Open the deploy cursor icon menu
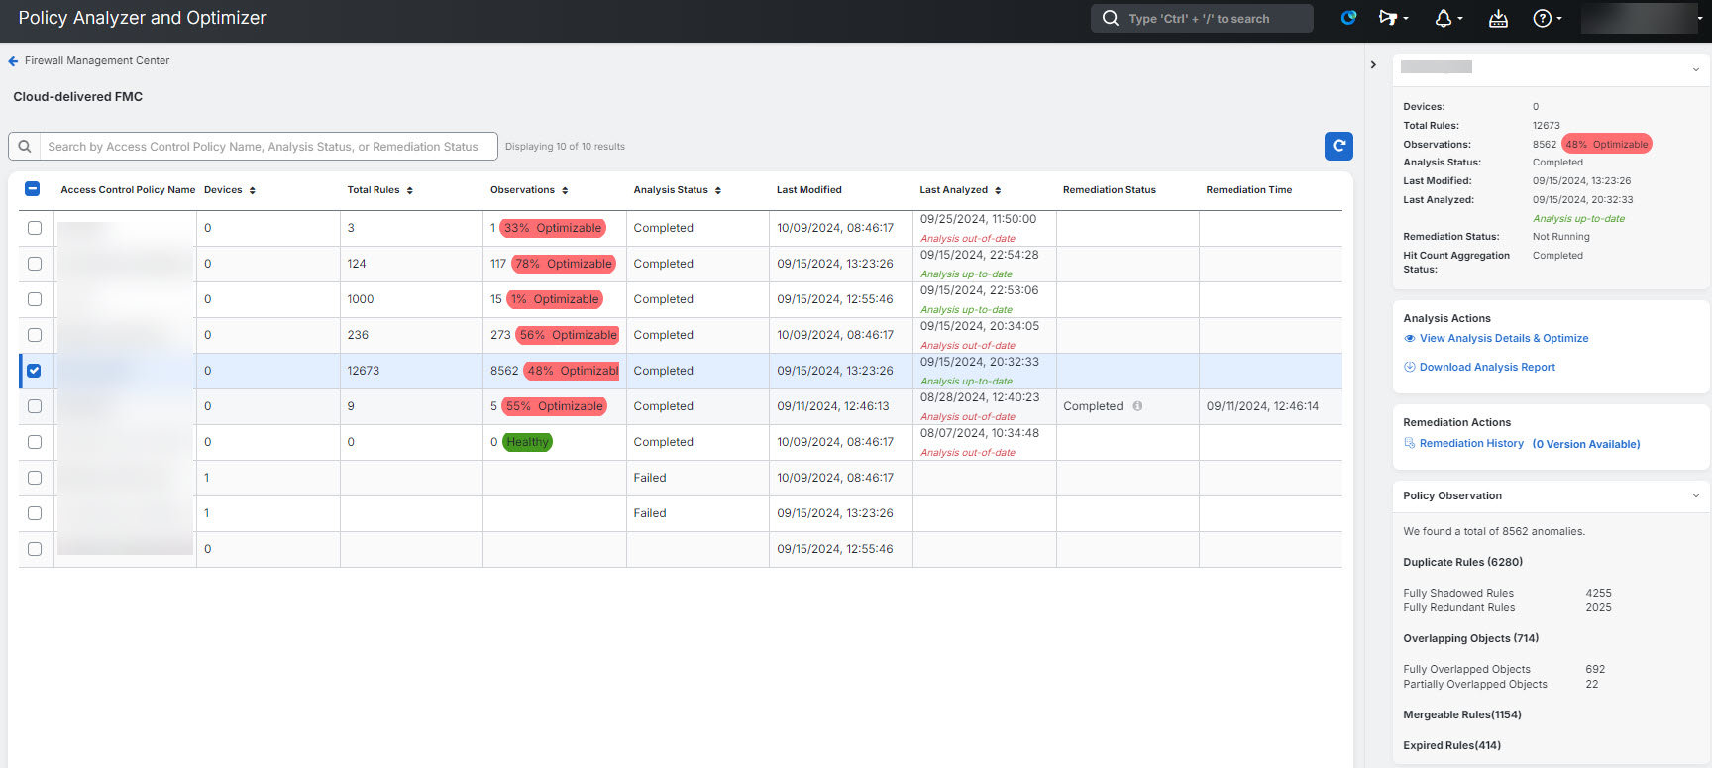This screenshot has width=1712, height=768. tap(1393, 18)
